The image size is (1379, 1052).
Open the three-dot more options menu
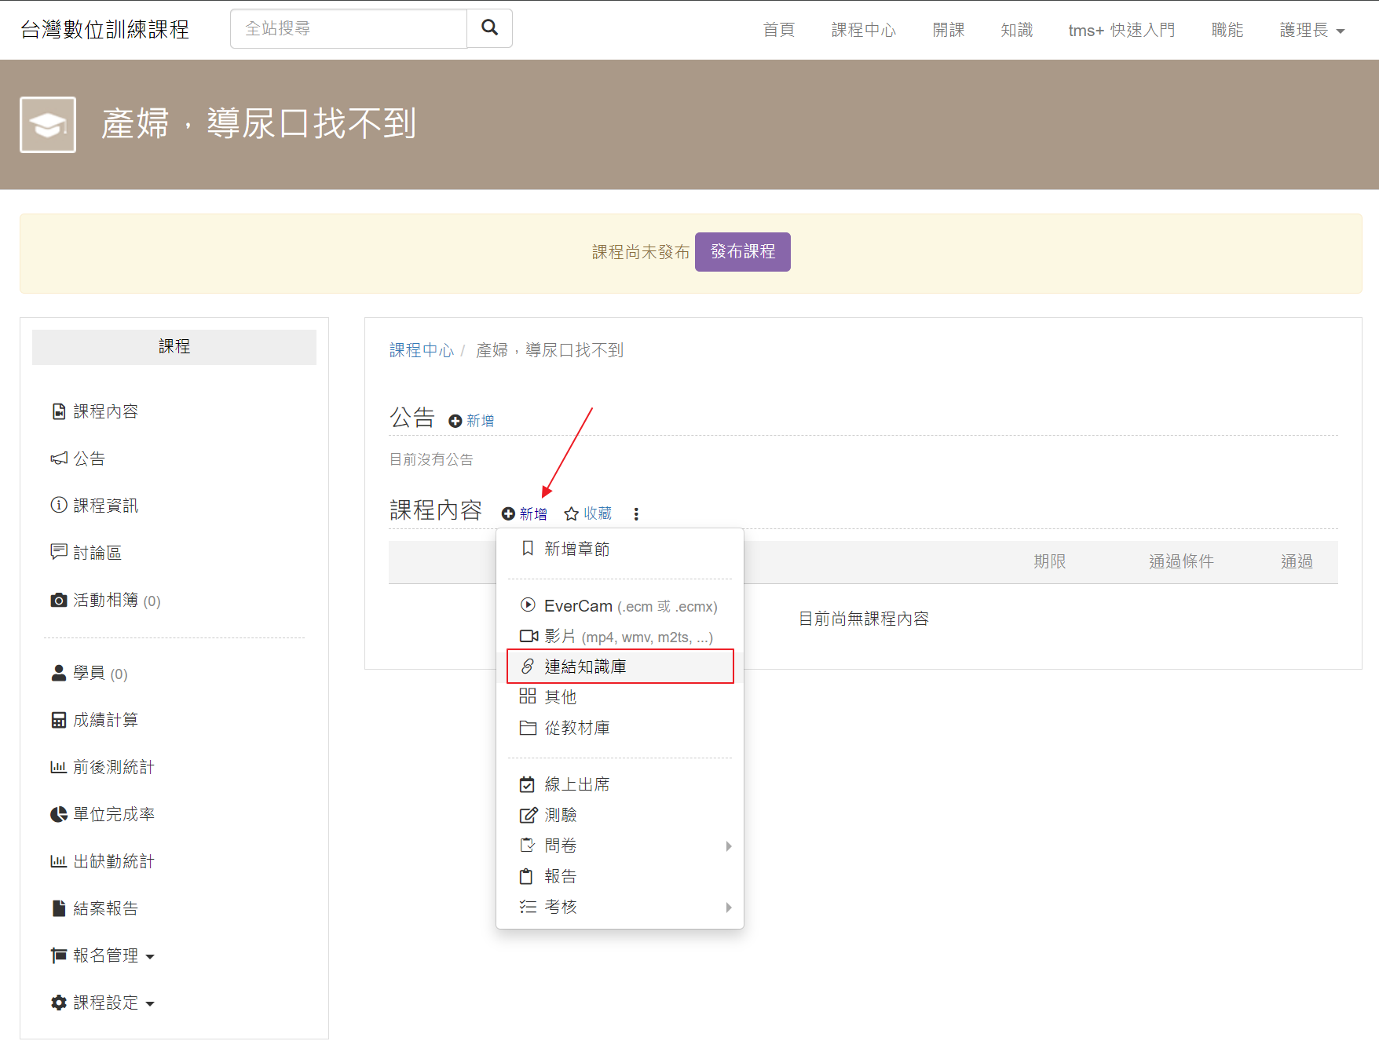pyautogui.click(x=636, y=513)
